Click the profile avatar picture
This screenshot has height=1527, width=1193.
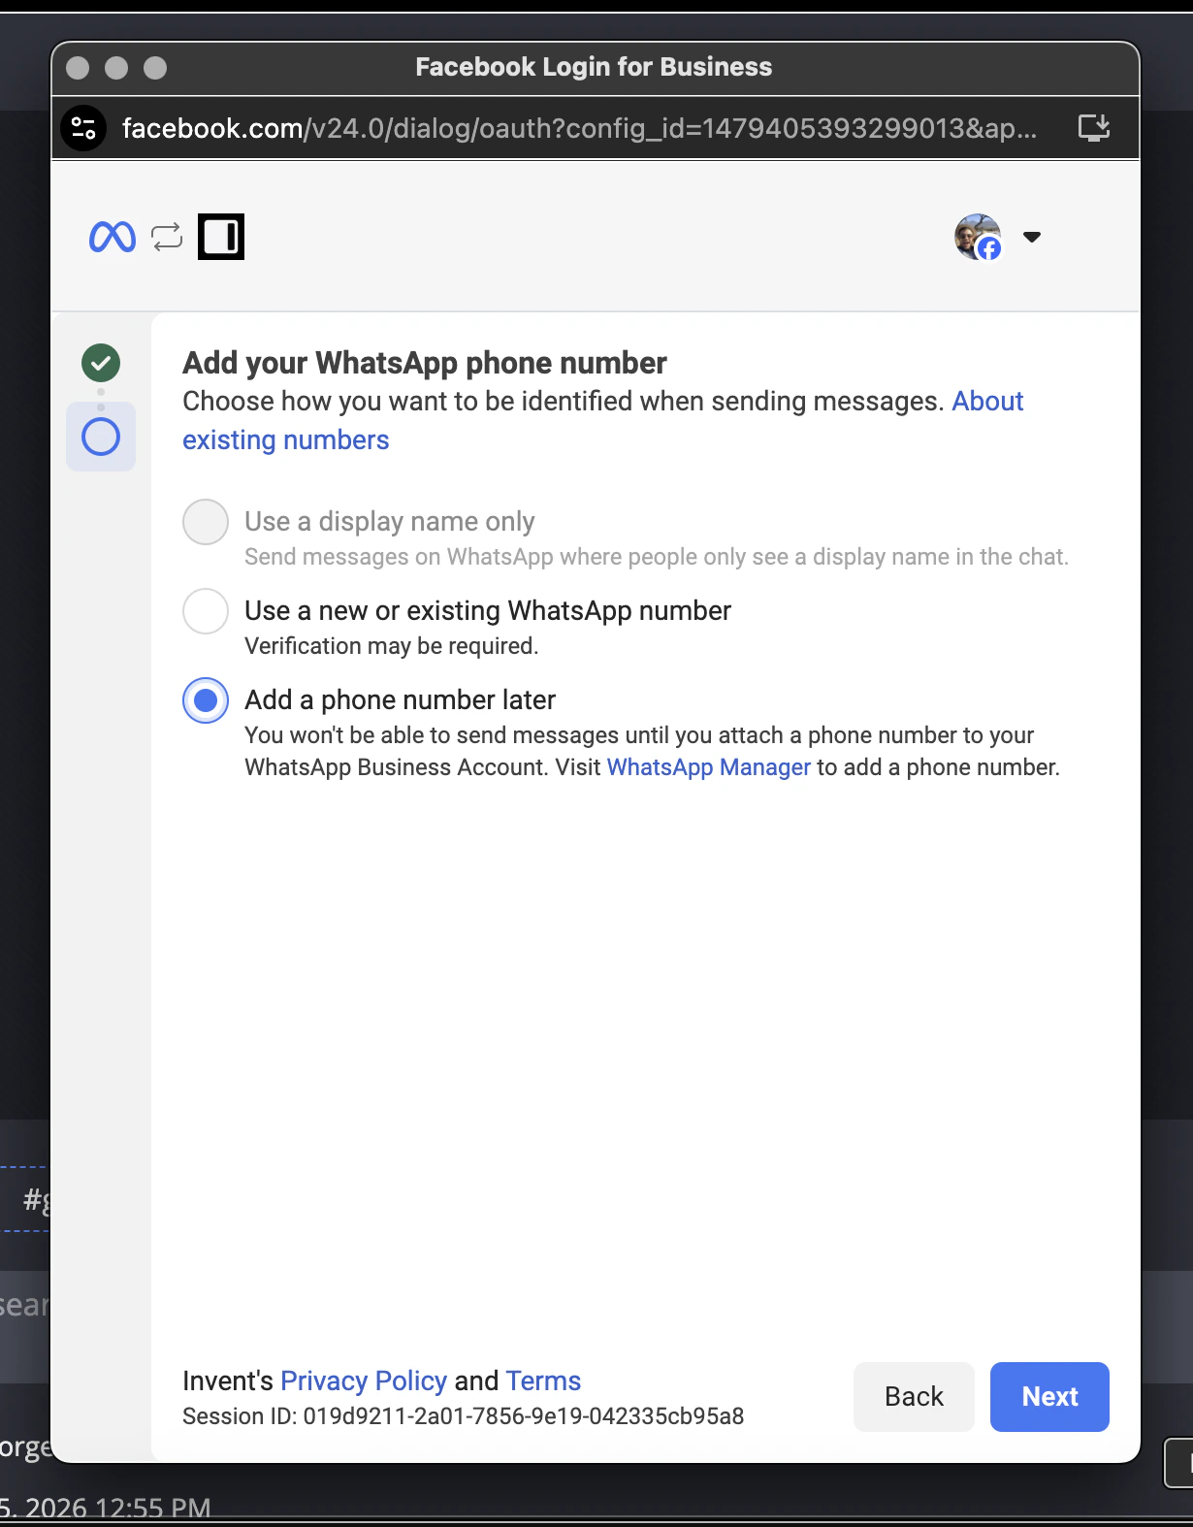coord(978,237)
